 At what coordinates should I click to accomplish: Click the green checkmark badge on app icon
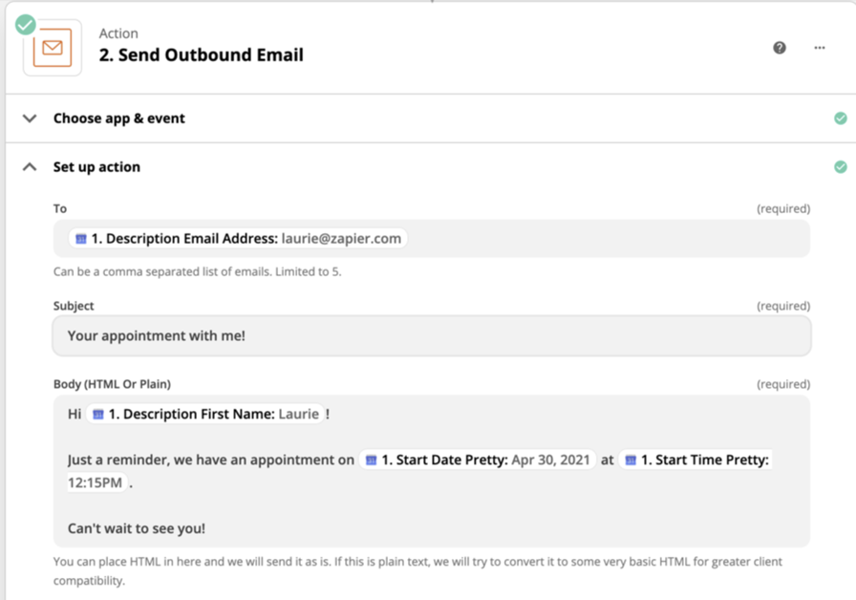(26, 25)
